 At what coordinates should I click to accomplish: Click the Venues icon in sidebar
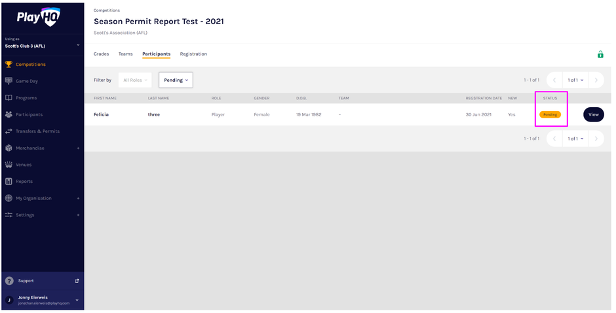(9, 165)
